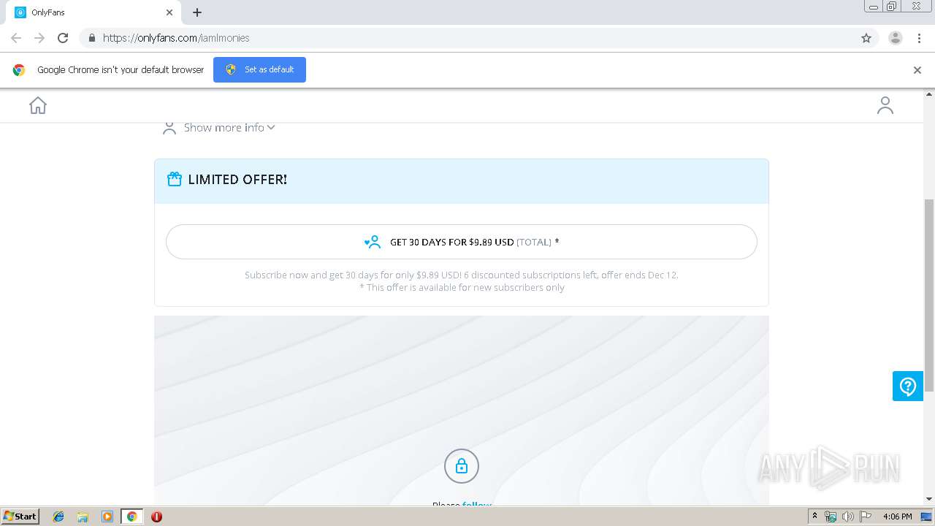Viewport: 935px width, 526px height.
Task: Select the Chrome taskbar icon
Action: pyautogui.click(x=131, y=517)
